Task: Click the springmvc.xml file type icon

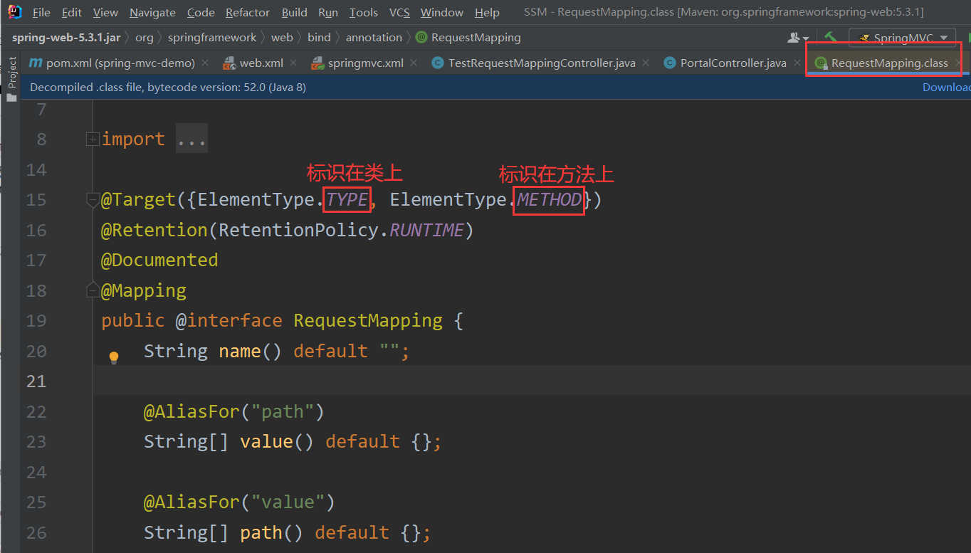Action: pos(317,63)
